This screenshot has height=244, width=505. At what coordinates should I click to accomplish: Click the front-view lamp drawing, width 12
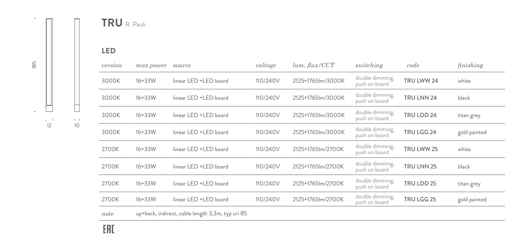49,65
